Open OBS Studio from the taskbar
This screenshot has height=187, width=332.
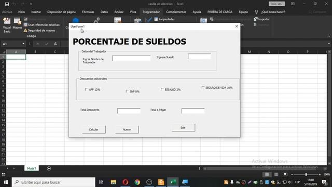[x=149, y=182]
